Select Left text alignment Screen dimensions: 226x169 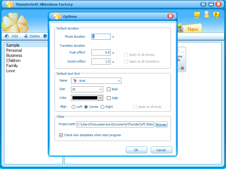click(x=73, y=107)
